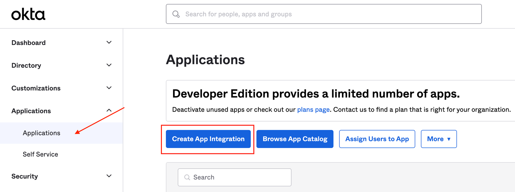The height and width of the screenshot is (192, 515).
Task: Click Create App Integration button
Action: tap(208, 139)
